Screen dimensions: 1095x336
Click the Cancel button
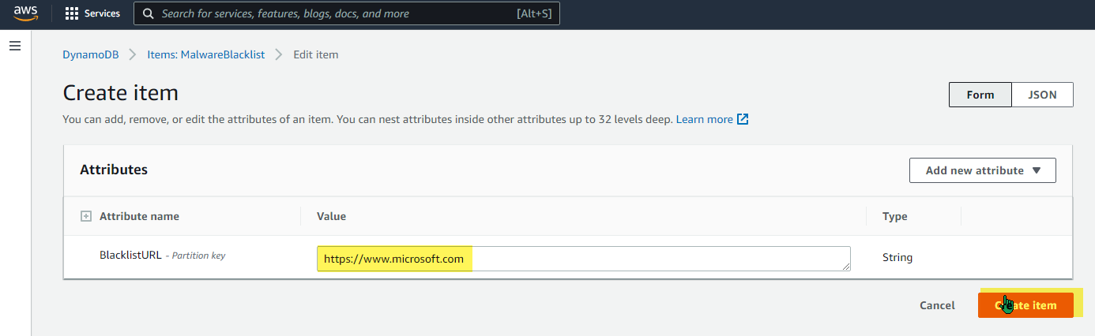[937, 305]
